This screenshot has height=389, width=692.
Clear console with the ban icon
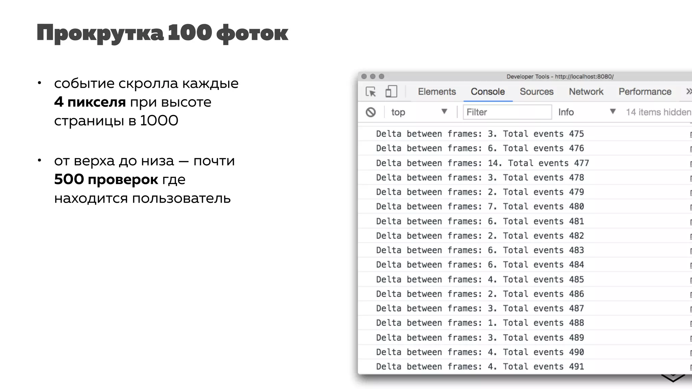(371, 112)
